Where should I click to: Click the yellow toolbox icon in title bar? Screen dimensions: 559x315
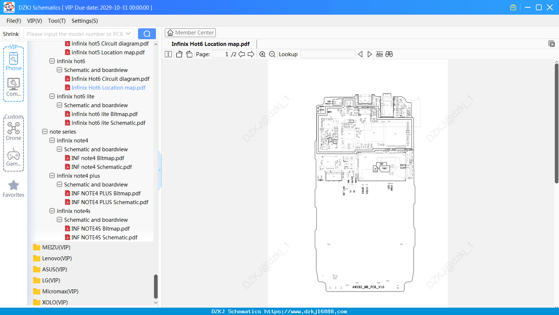[513, 7]
